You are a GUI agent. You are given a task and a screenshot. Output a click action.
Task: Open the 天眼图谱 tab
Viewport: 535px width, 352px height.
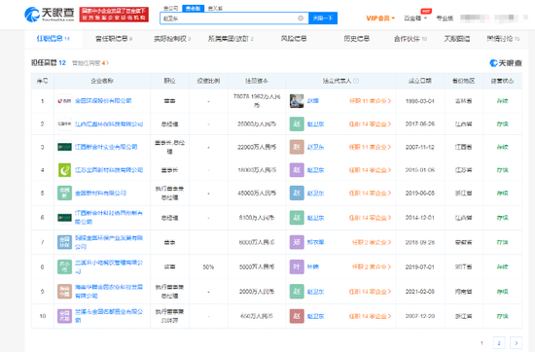(x=457, y=39)
